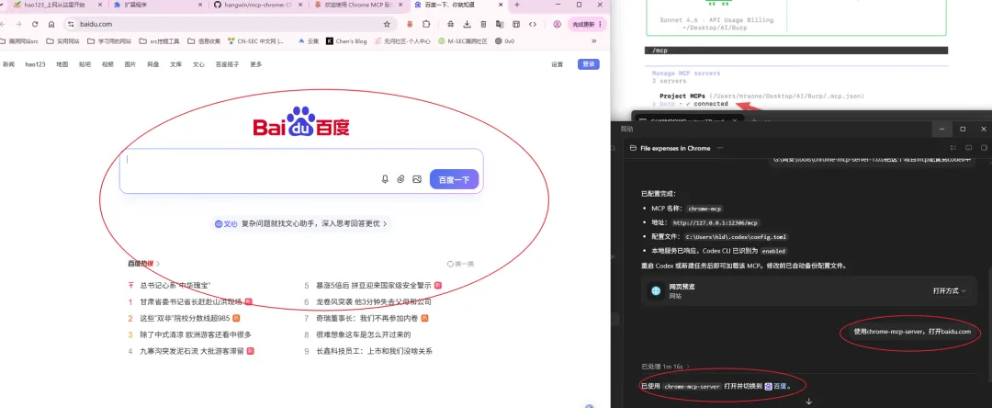This screenshot has height=408, width=992.
Task: Open the 文心 assistant suggestion banner
Action: pyautogui.click(x=301, y=223)
